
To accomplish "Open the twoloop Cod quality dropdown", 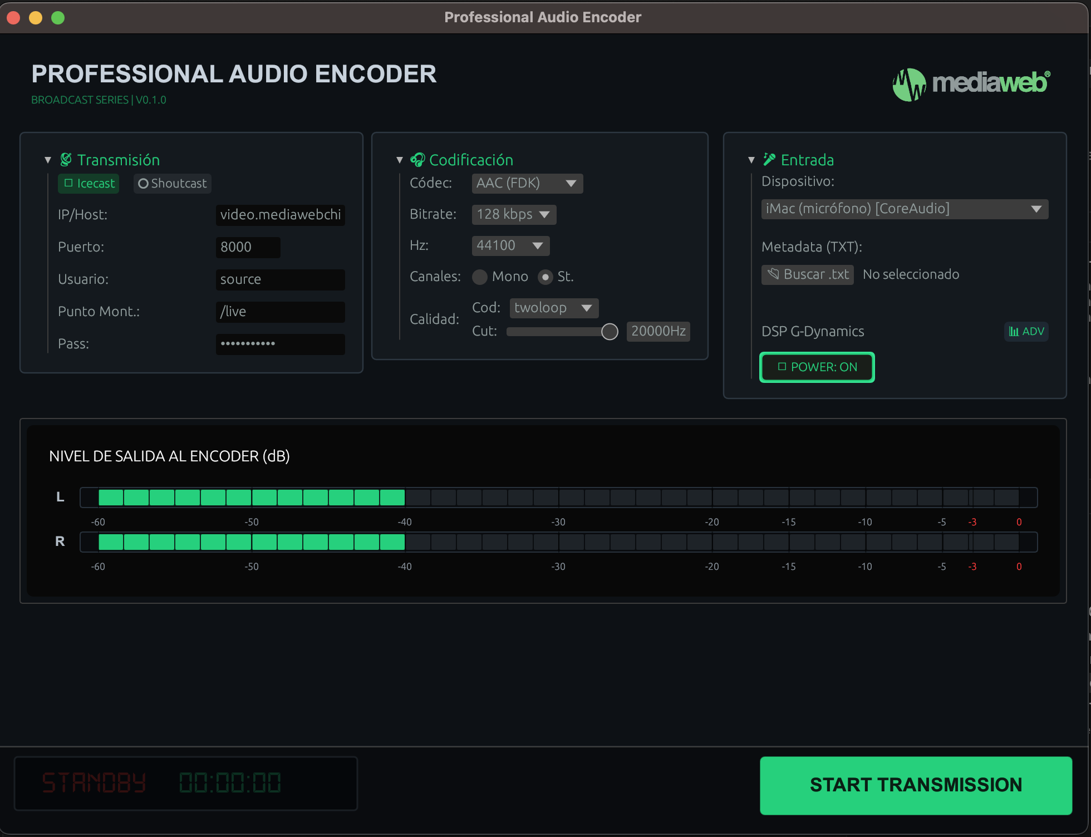I will (554, 308).
